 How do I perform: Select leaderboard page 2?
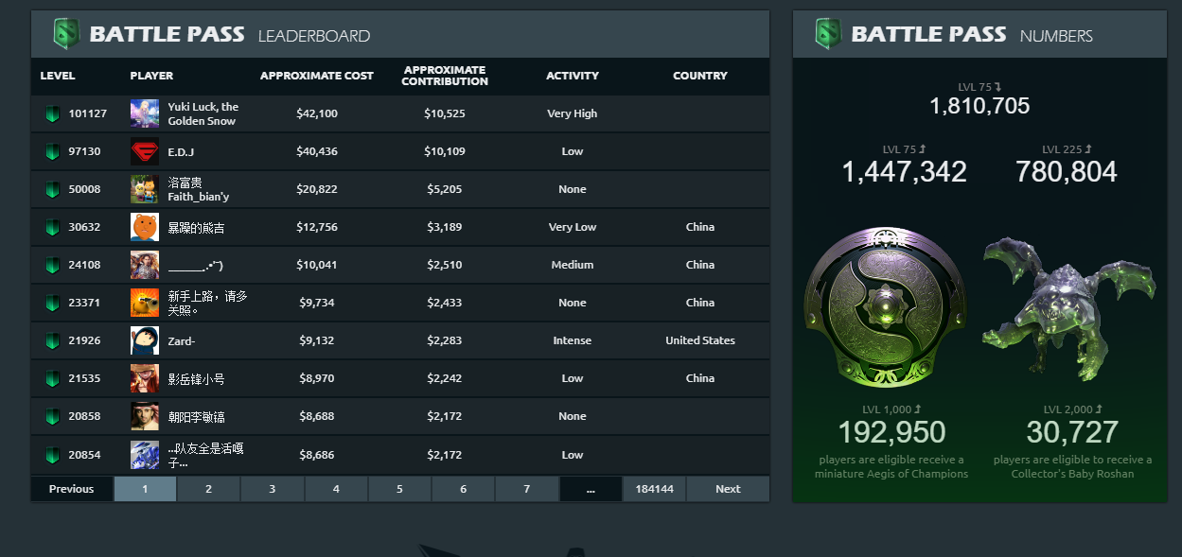(x=208, y=489)
